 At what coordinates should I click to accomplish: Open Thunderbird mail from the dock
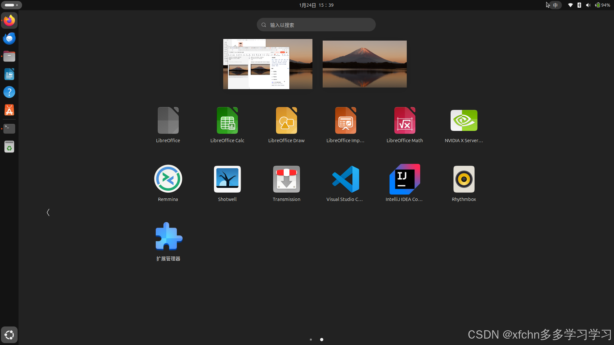point(9,39)
